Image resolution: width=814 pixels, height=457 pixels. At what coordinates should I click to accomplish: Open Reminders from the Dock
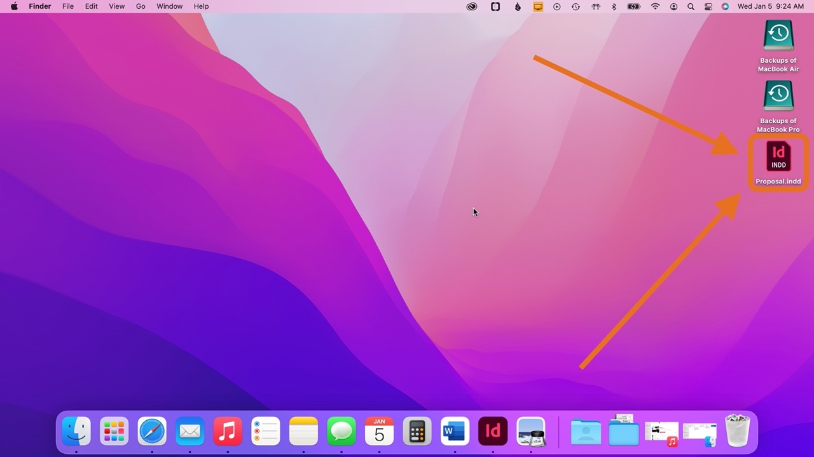coord(266,432)
